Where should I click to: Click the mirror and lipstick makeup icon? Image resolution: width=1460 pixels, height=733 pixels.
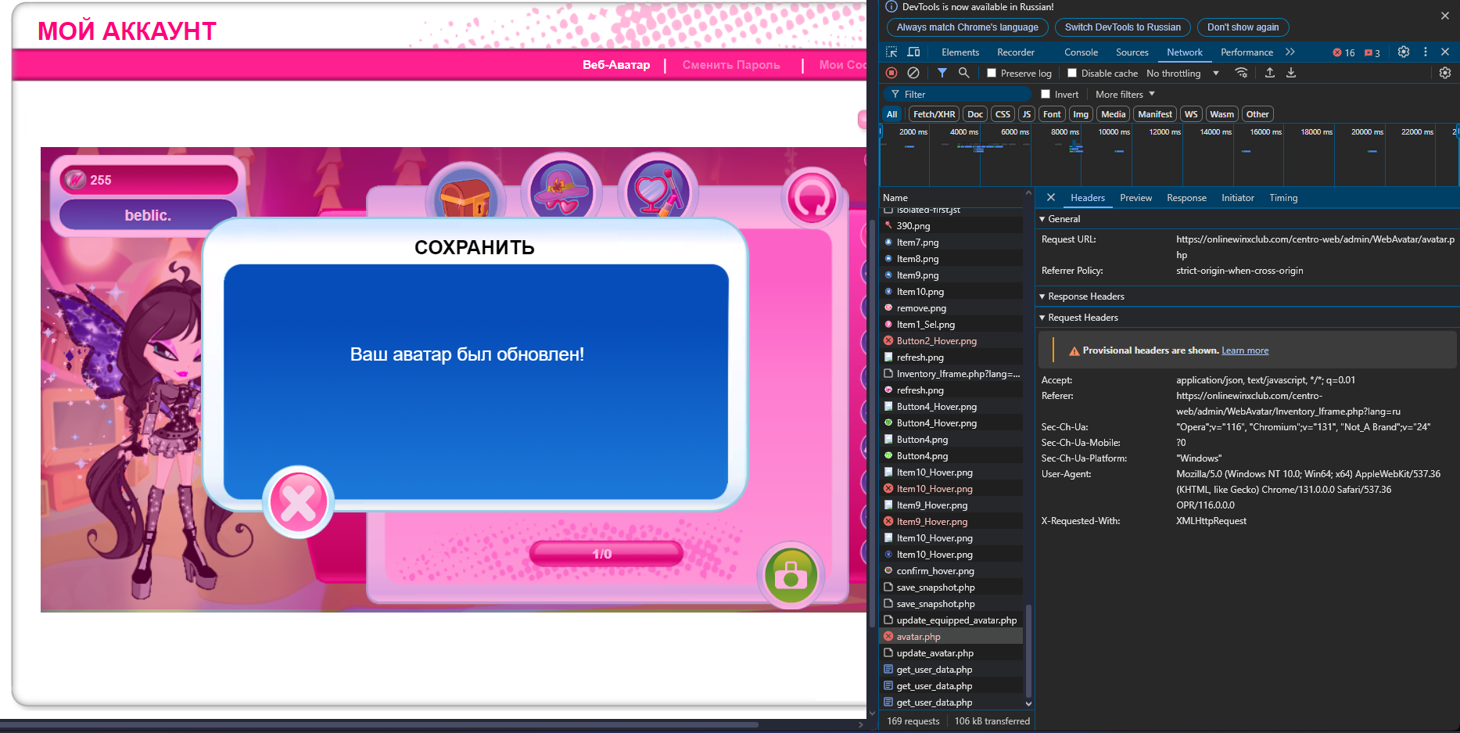click(658, 190)
